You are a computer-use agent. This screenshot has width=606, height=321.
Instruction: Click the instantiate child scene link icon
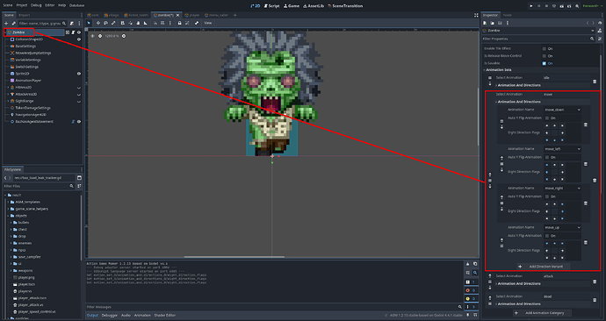pyautogui.click(x=13, y=24)
